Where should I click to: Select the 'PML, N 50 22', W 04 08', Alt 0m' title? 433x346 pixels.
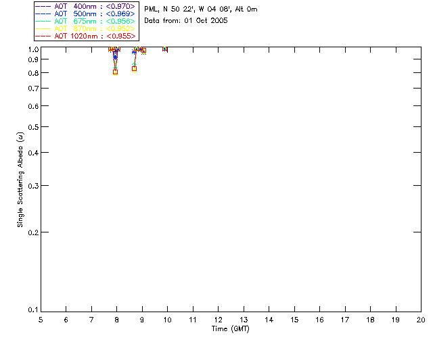(x=201, y=9)
